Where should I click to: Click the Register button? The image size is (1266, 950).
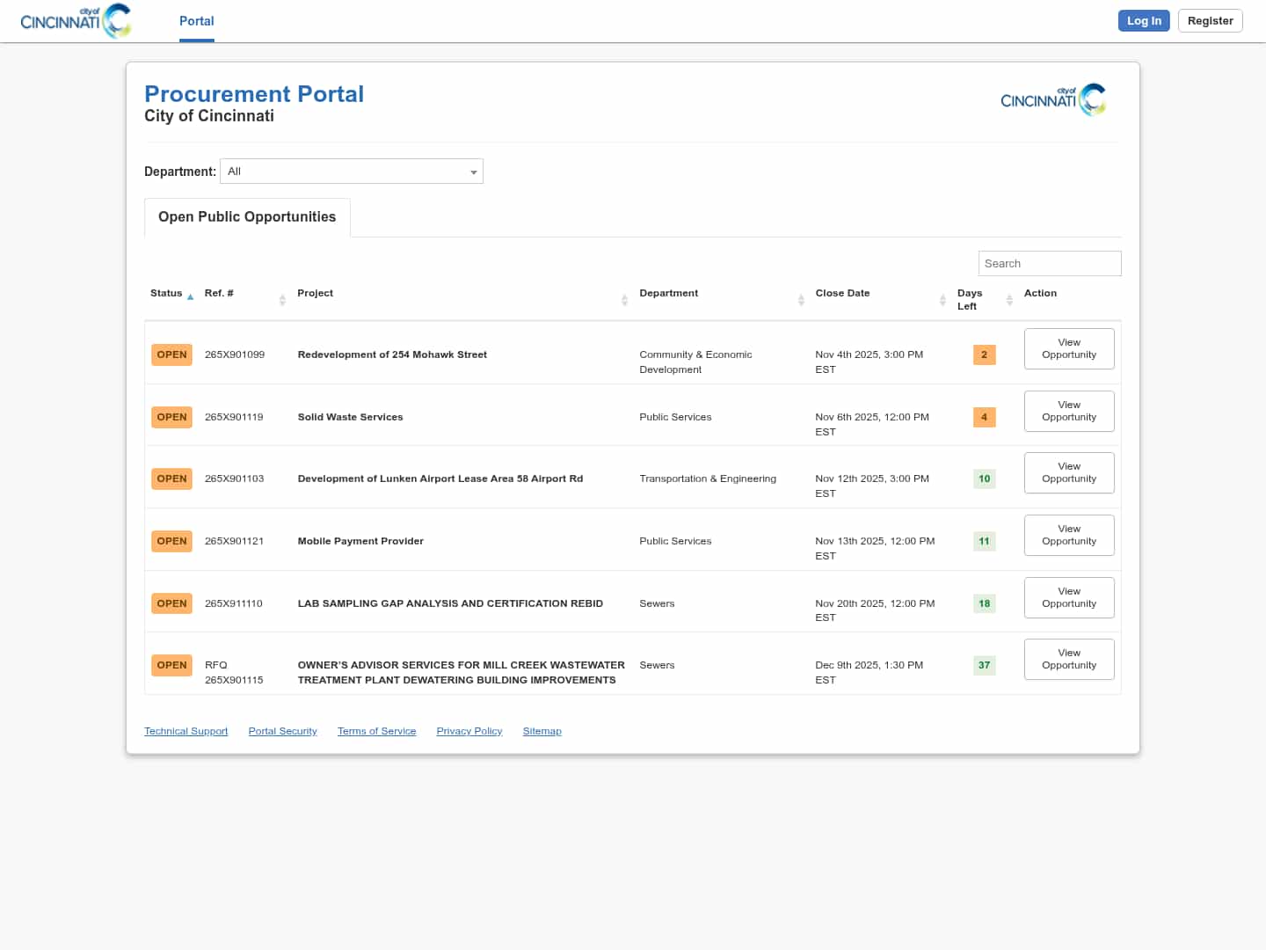point(1210,21)
